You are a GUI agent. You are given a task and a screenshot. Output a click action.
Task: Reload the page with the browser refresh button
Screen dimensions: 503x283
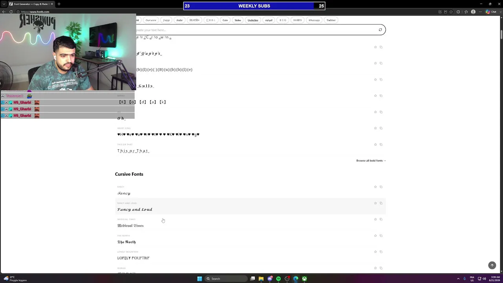[x=11, y=12]
